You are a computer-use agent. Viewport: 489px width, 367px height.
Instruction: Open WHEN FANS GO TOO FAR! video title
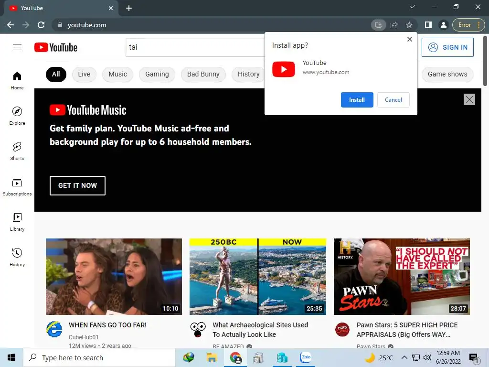[x=107, y=325]
